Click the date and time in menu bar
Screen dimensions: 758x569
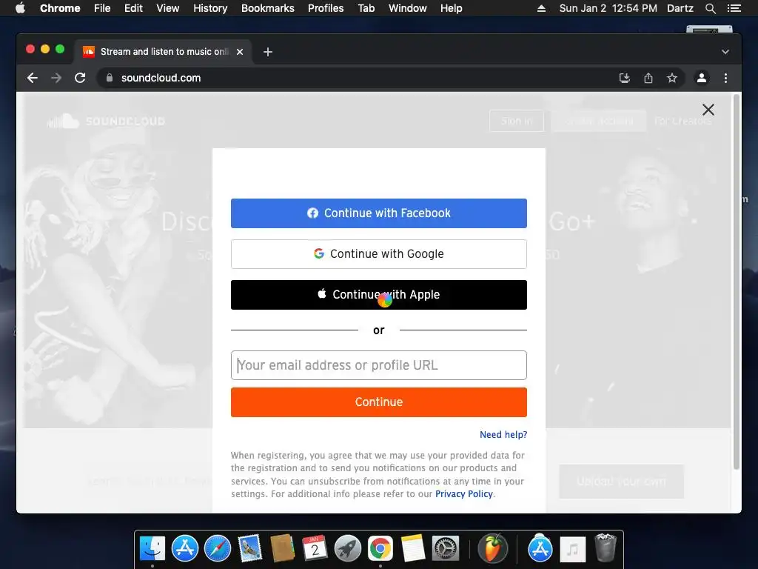coord(608,8)
